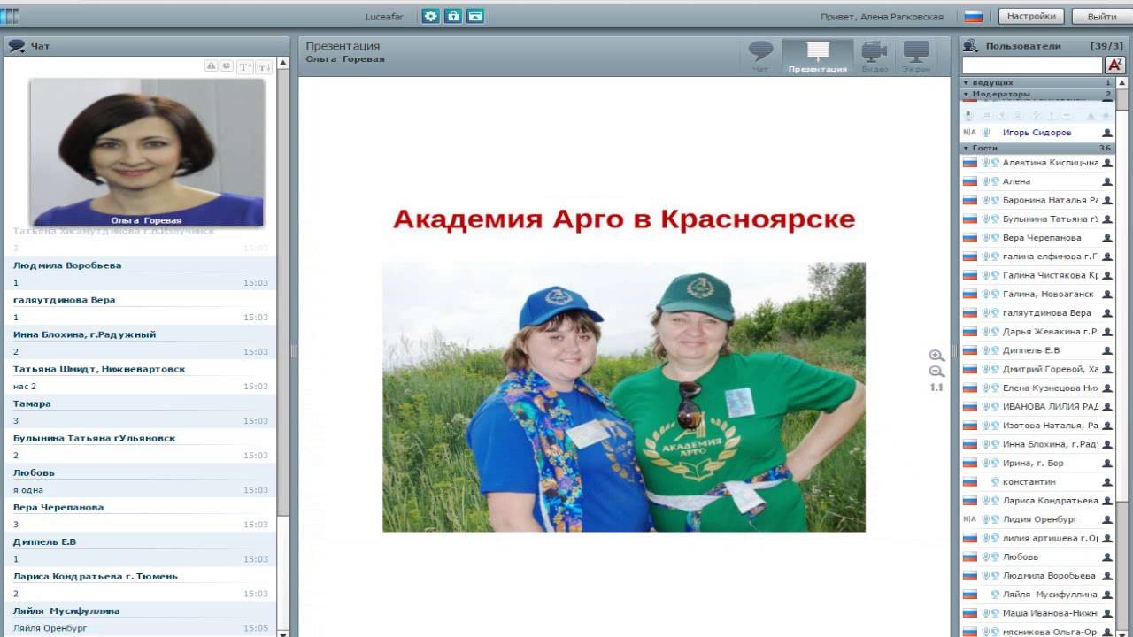
Task: Click microphone icon beside Диппель Е.В
Action: click(985, 350)
